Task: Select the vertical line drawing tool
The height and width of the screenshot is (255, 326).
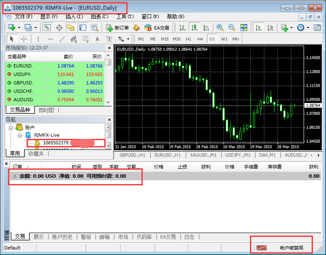Action: click(38, 39)
